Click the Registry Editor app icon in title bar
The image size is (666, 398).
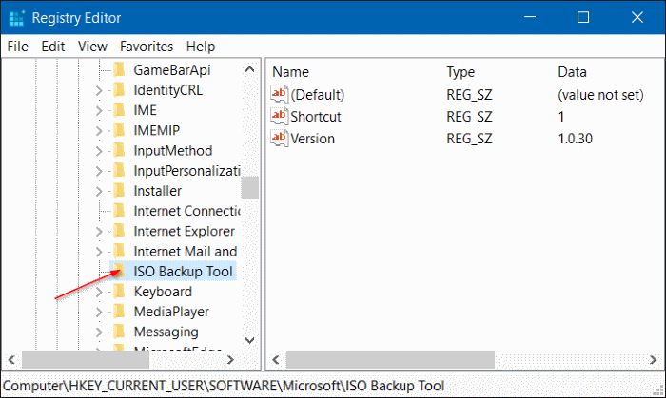17,18
